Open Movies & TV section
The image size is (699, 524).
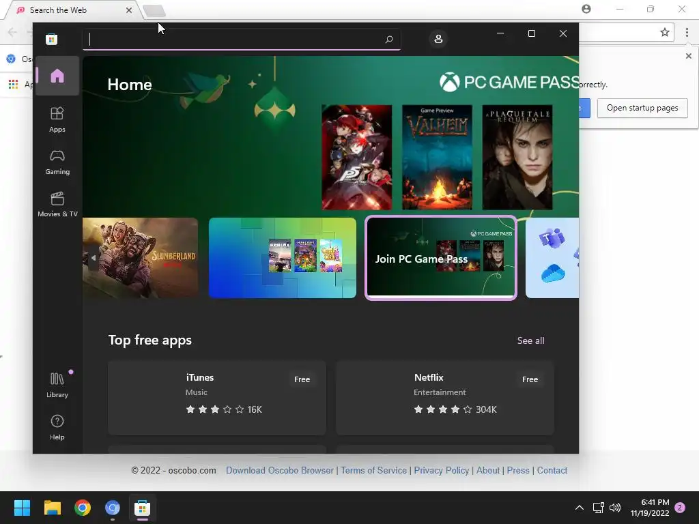click(57, 205)
